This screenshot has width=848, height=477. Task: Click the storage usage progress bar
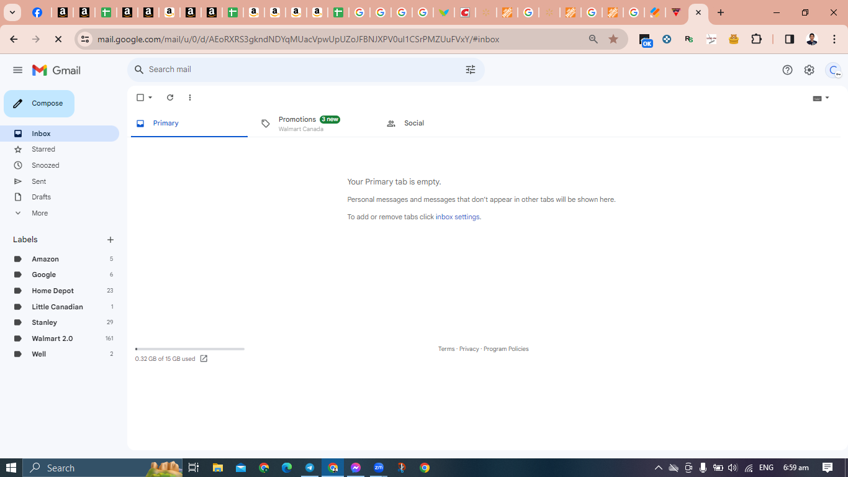click(x=190, y=349)
